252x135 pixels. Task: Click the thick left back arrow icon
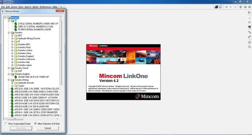(245, 7)
